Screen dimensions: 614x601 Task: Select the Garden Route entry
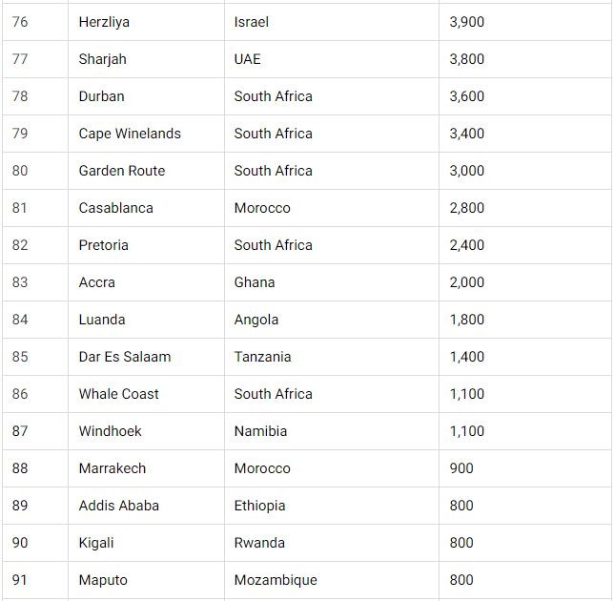[x=122, y=171]
